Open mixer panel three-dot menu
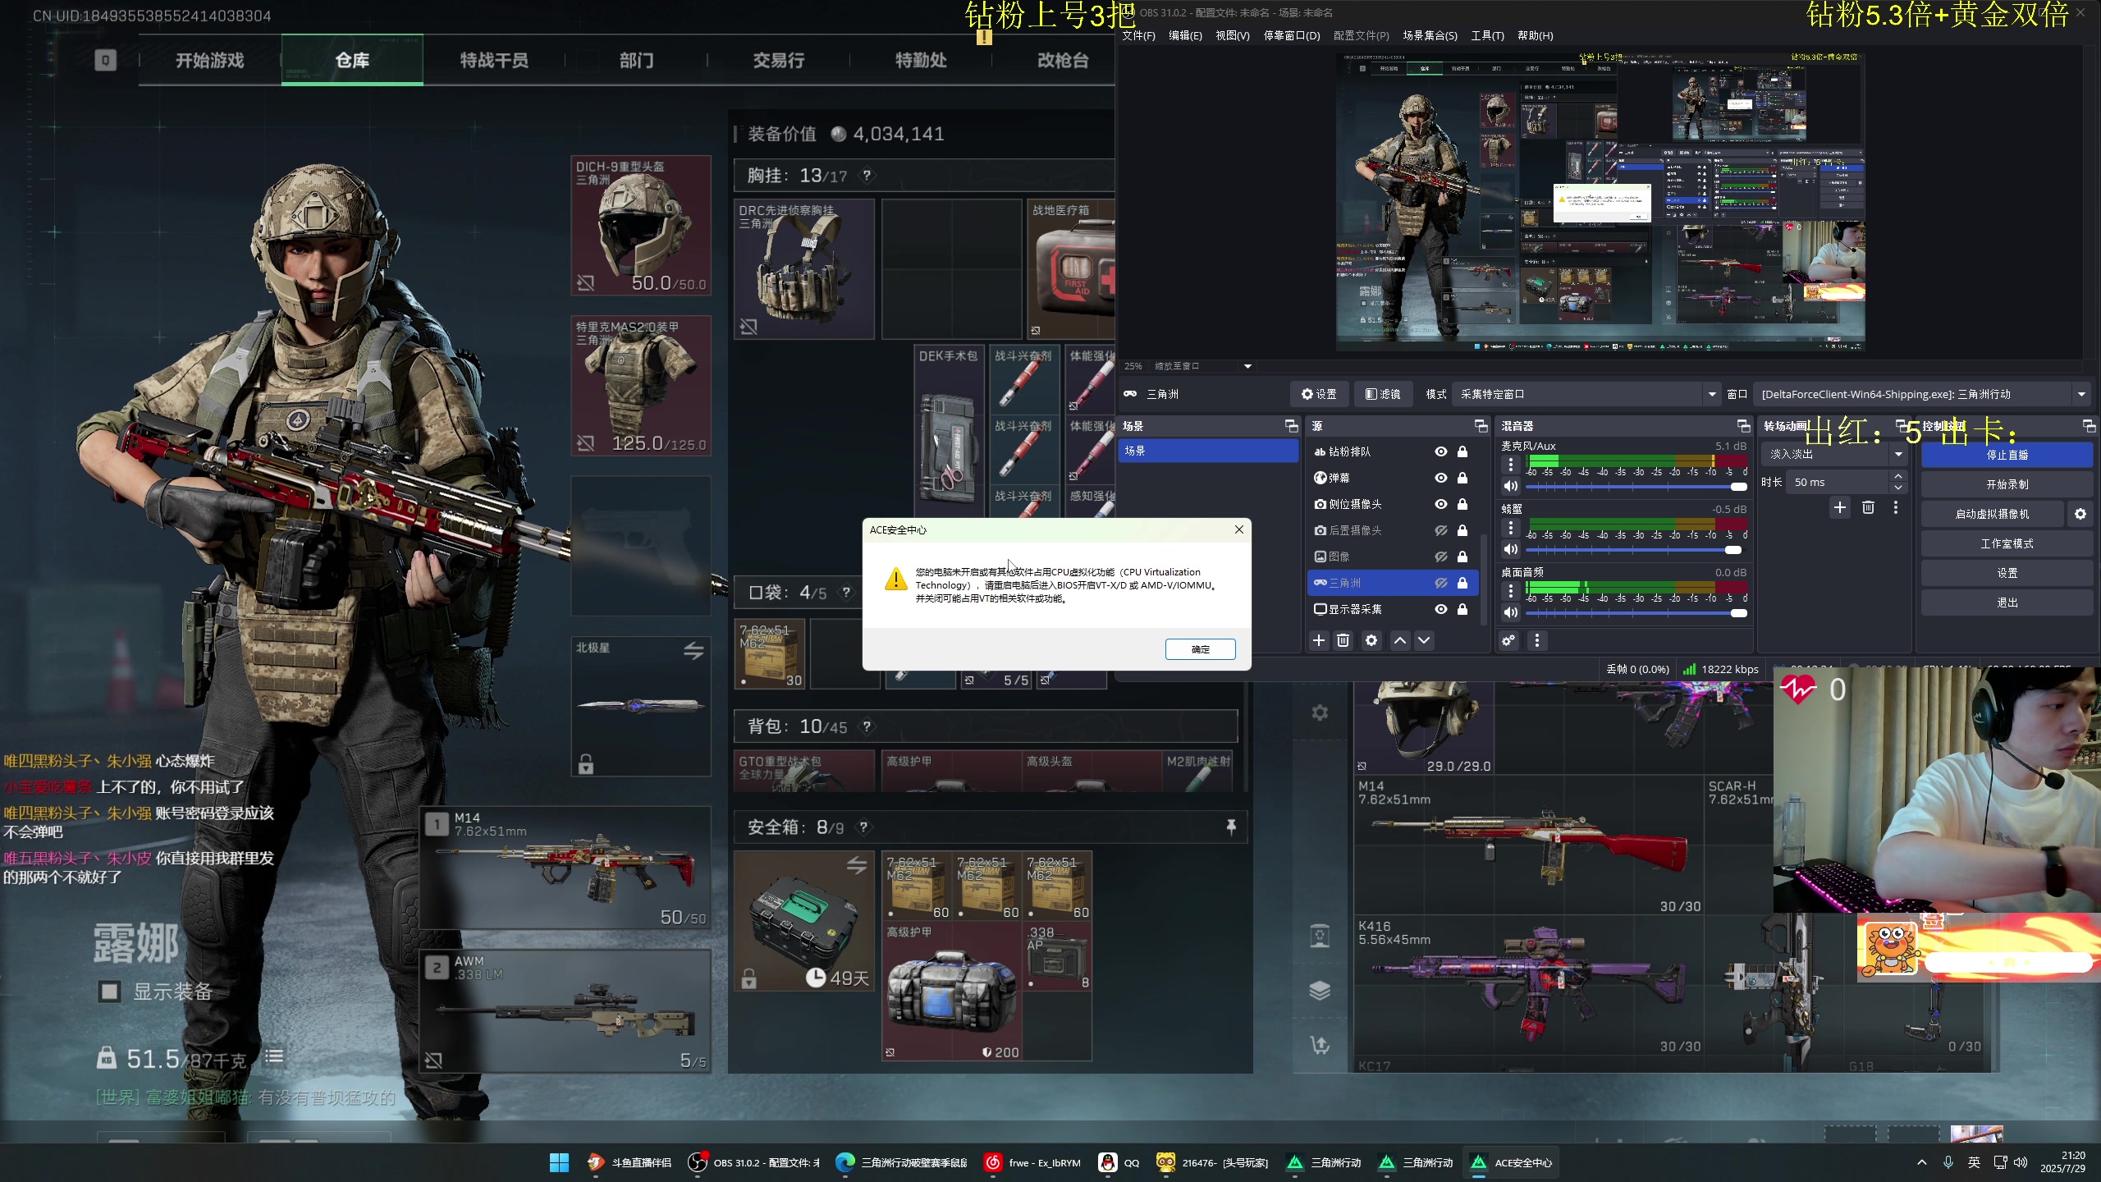Viewport: 2101px width, 1182px height. pos(1537,640)
